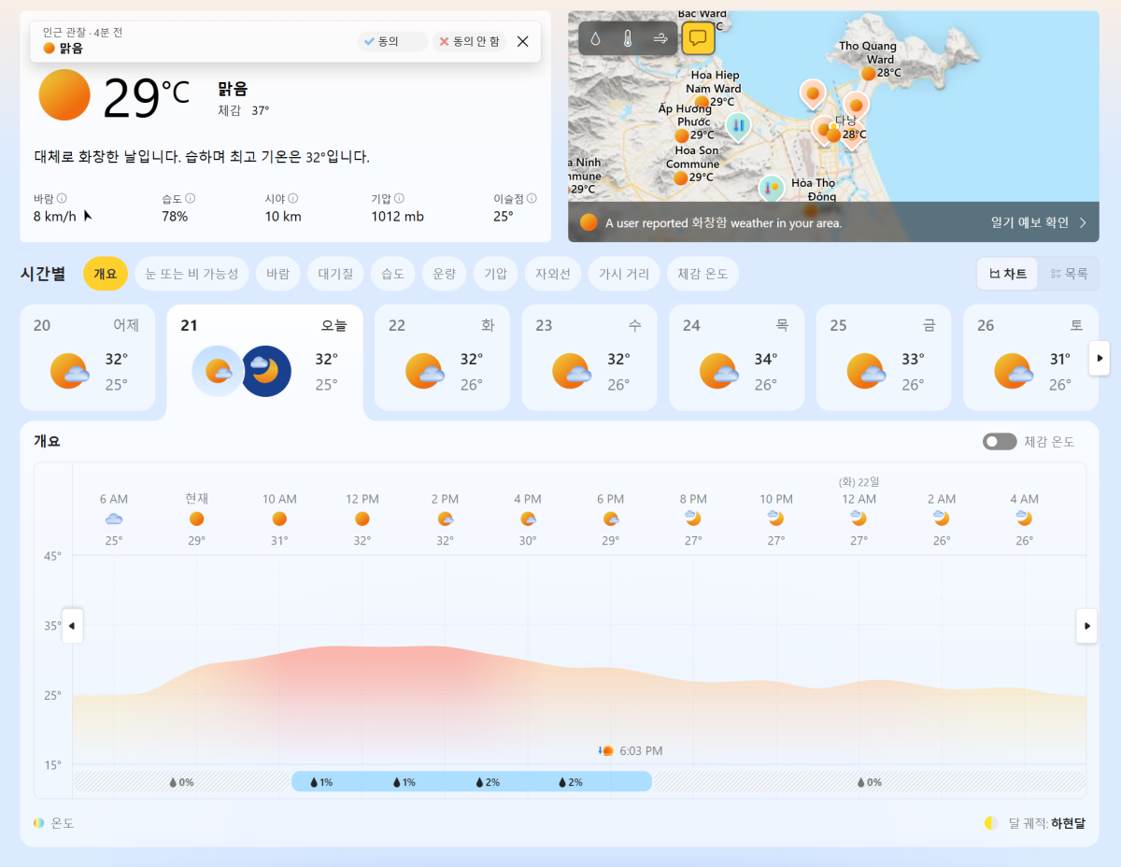This screenshot has height=867, width=1121.
Task: Open the 22 화 forecast card
Action: tap(443, 357)
